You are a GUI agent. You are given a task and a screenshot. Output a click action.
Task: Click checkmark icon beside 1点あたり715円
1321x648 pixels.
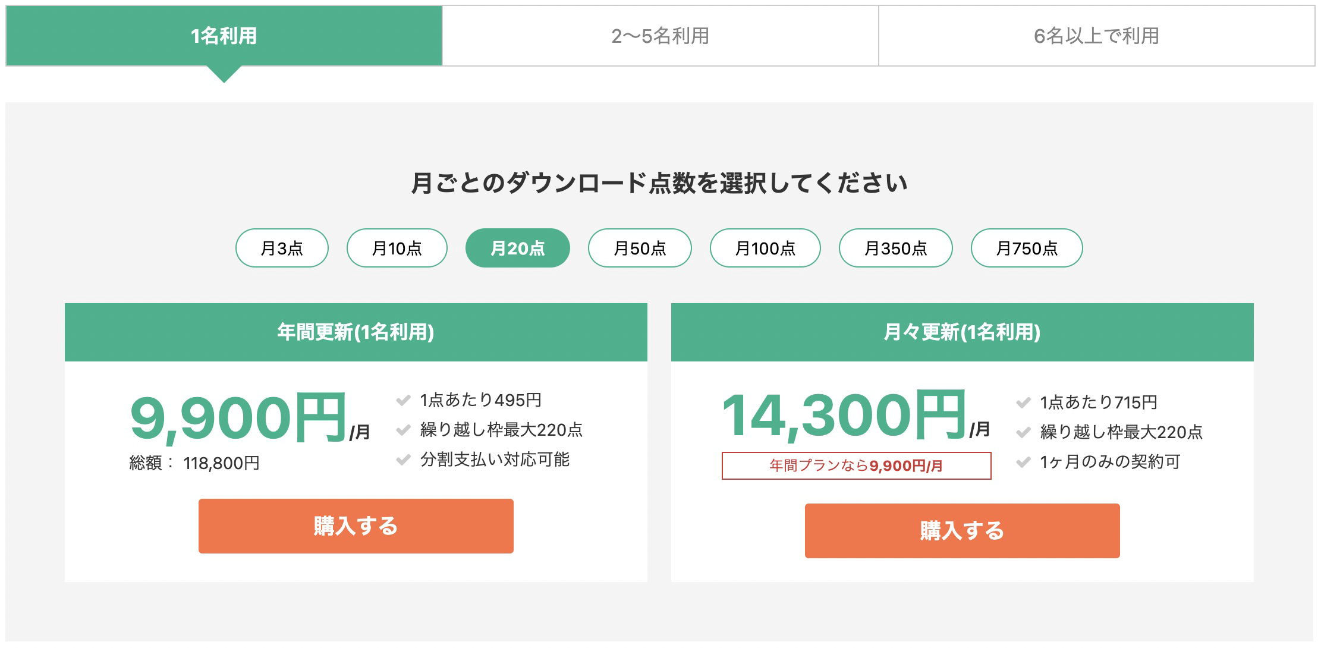coord(1023,401)
